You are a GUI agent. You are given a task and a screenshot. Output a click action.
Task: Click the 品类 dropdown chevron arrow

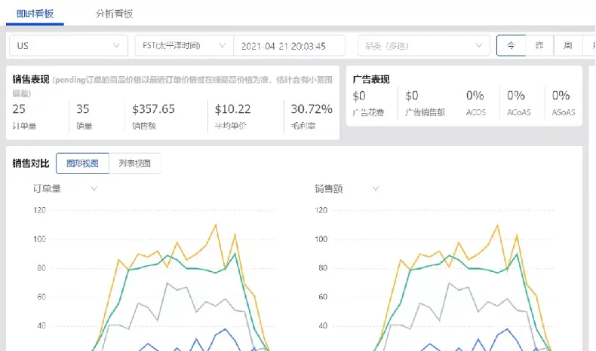coord(478,45)
